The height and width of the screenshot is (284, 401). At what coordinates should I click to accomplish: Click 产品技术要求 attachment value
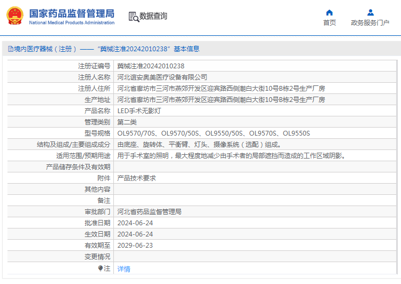click(136, 178)
